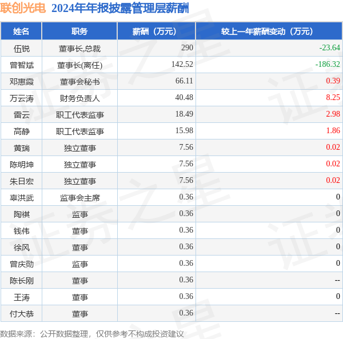Click the salary value 142.52
This screenshot has height=339, width=343.
click(182, 64)
